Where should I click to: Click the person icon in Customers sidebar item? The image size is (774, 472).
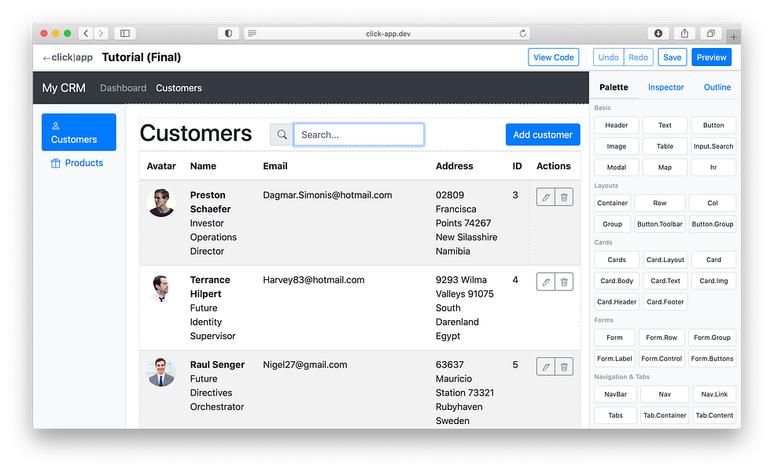[x=56, y=126]
